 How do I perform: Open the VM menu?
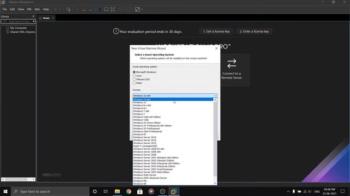(29, 9)
